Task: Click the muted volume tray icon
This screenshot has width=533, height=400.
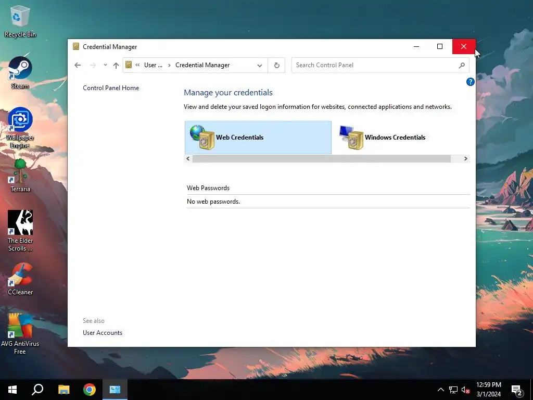Action: (466, 390)
